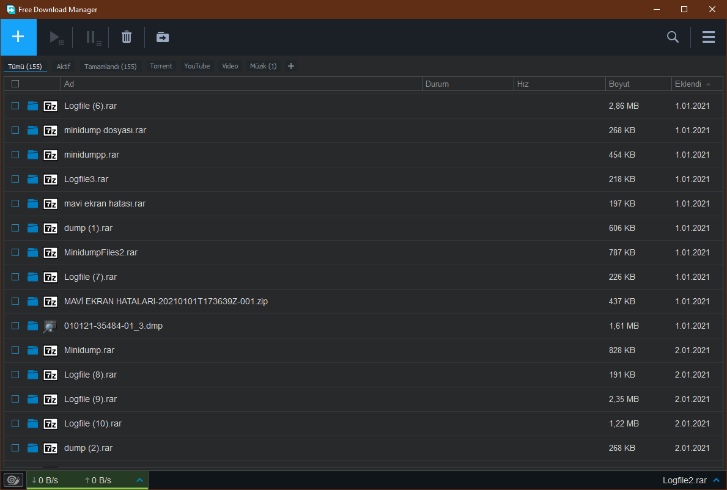Screen dimensions: 727x490
Task: Enable snail slow-speed mode in status bar
Action: click(13, 480)
